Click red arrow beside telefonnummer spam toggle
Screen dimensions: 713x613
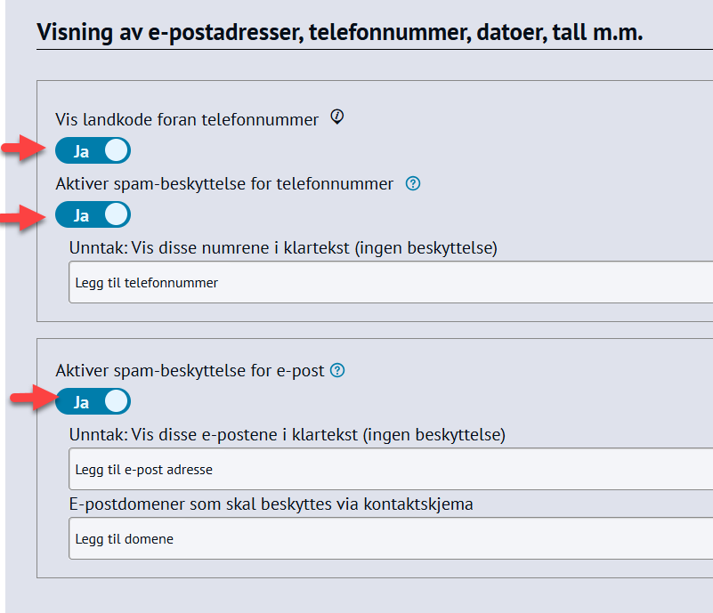[x=23, y=216]
